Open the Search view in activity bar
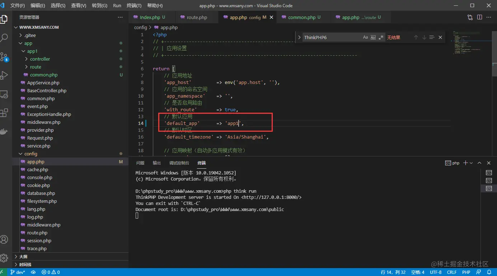Screen dimensions: 497x276 pos(4,38)
